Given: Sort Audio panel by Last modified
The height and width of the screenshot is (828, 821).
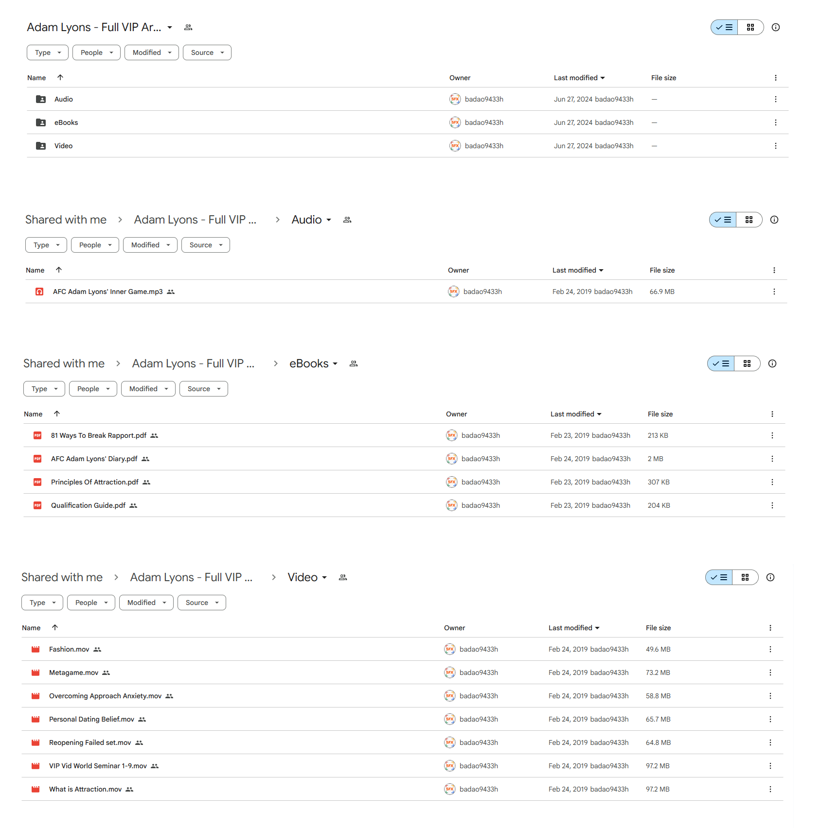Looking at the screenshot, I should (578, 270).
